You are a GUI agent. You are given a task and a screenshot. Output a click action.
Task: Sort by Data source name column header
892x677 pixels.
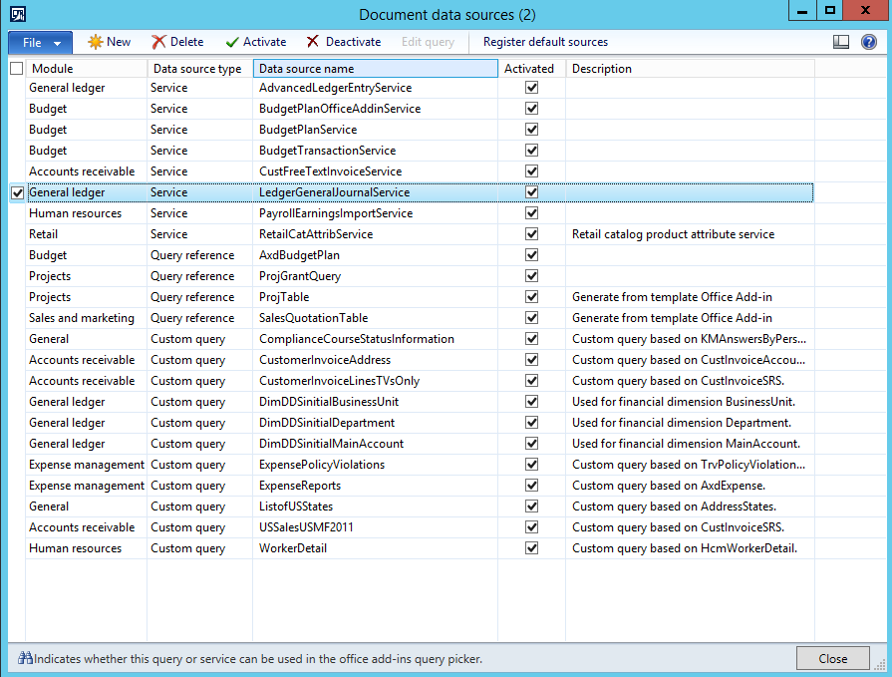point(375,69)
